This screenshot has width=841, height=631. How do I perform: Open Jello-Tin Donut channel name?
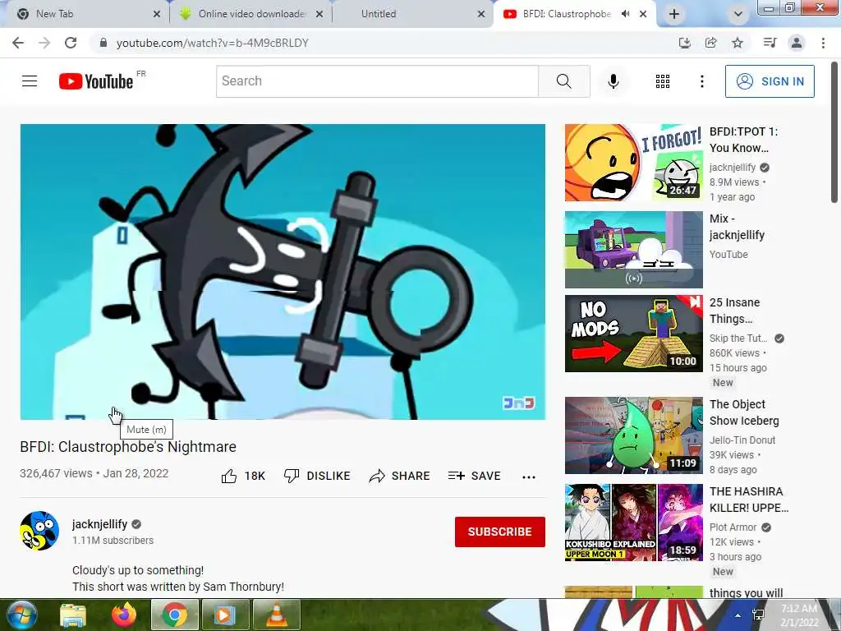tap(742, 440)
